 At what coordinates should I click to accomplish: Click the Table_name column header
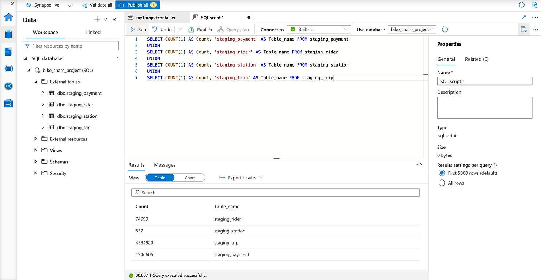(227, 207)
